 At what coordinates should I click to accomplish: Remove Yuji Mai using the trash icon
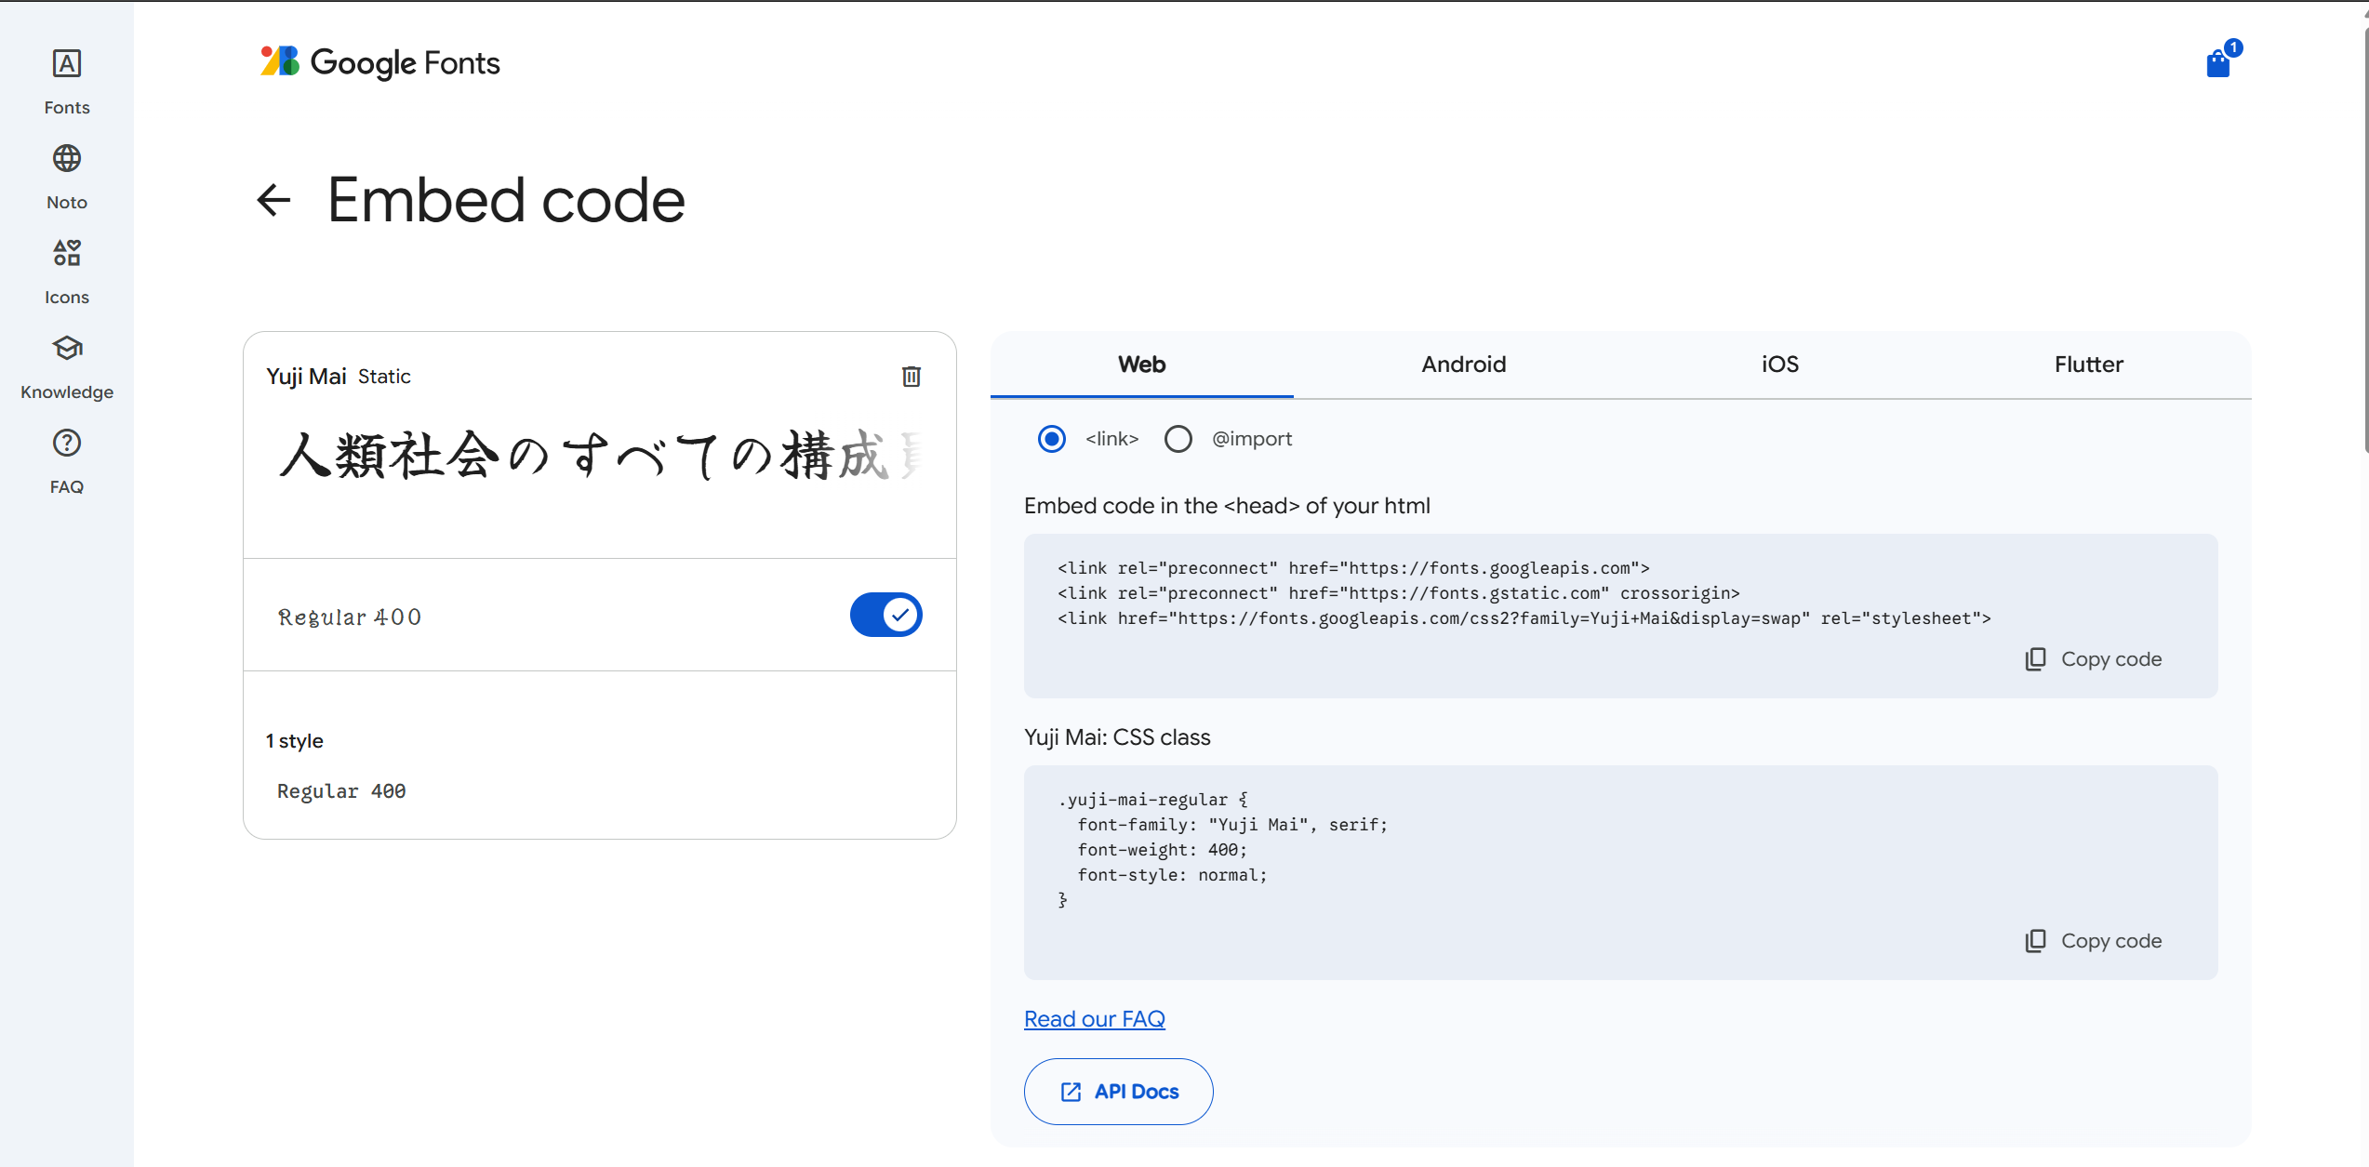911,376
